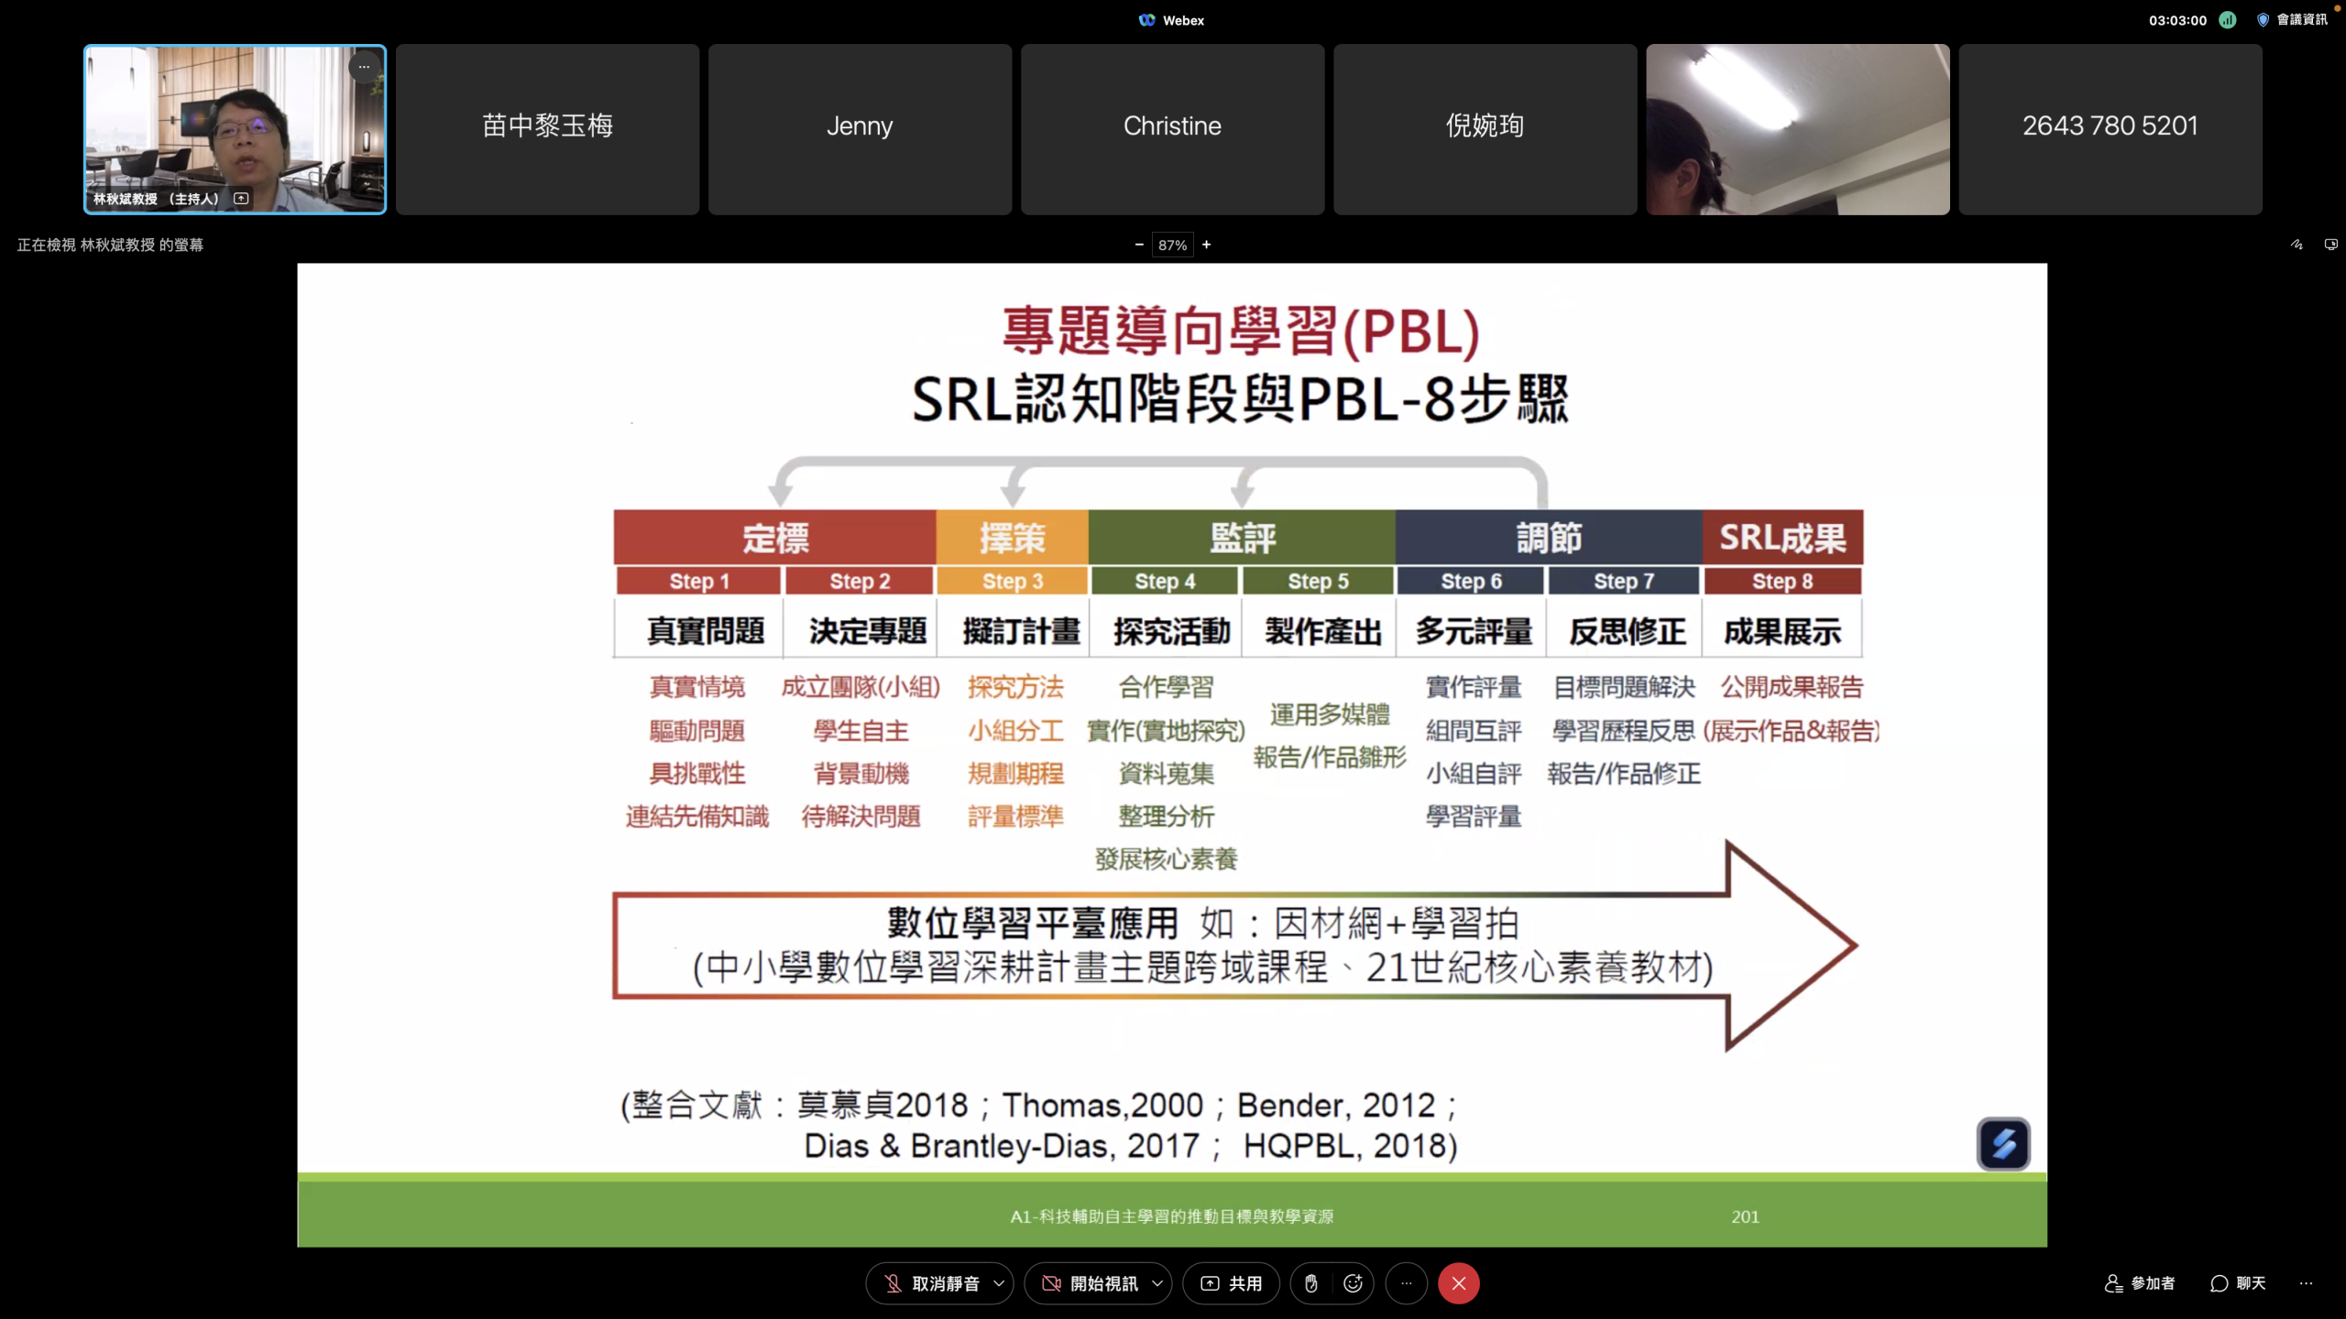This screenshot has height=1319, width=2346.
Task: Zoom out shared screen with minus button
Action: click(x=1139, y=245)
